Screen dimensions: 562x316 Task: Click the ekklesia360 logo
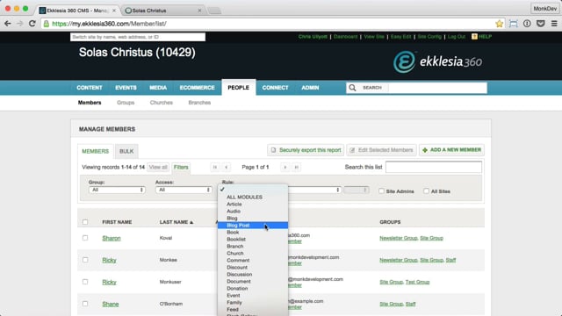(437, 61)
